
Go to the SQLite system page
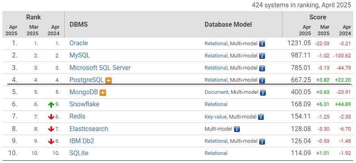79,153
